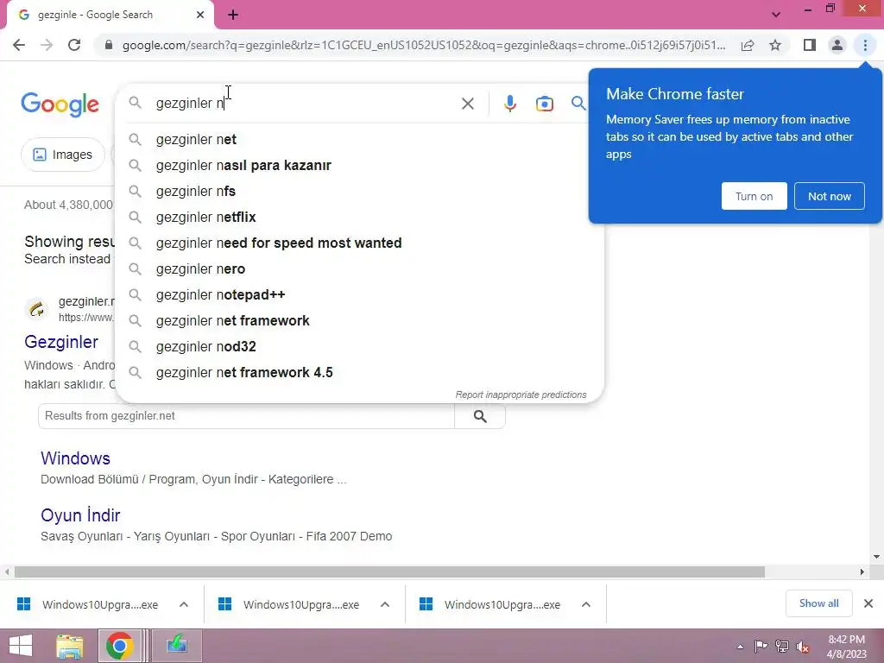Click the address bar URL
The height and width of the screenshot is (663, 884).
pos(423,45)
